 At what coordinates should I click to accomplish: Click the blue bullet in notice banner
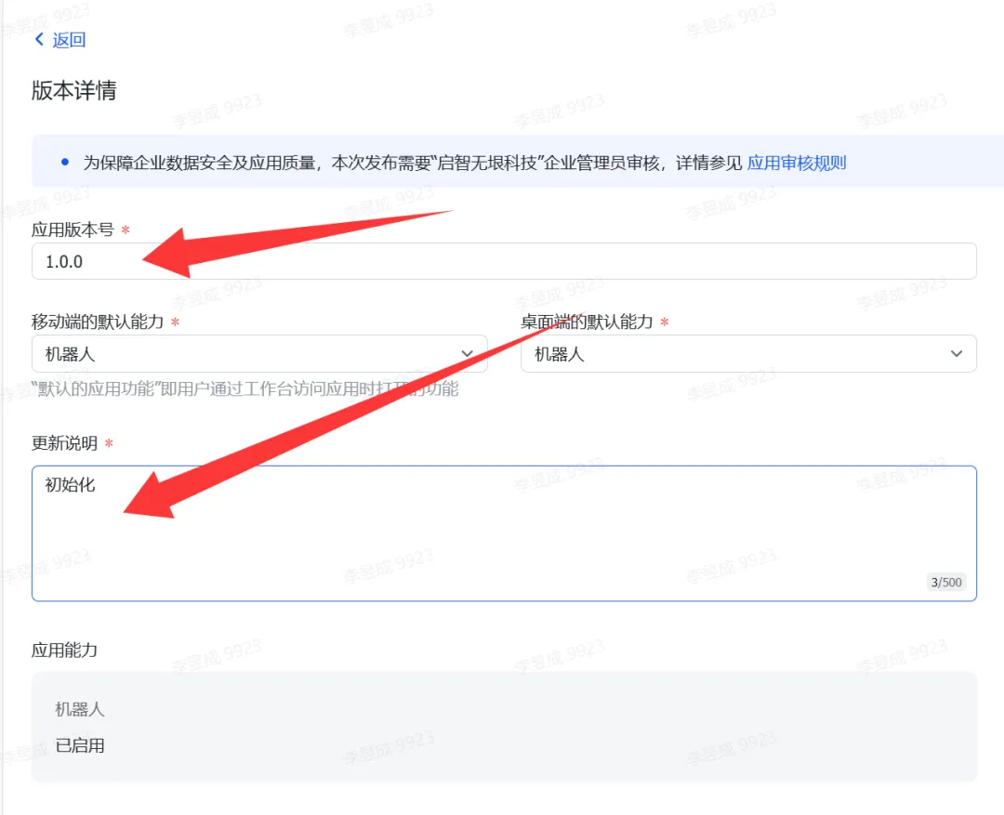point(65,162)
